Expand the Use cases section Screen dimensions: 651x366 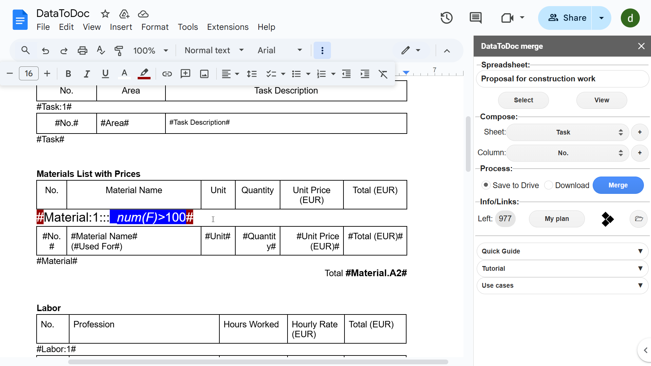[562, 285]
